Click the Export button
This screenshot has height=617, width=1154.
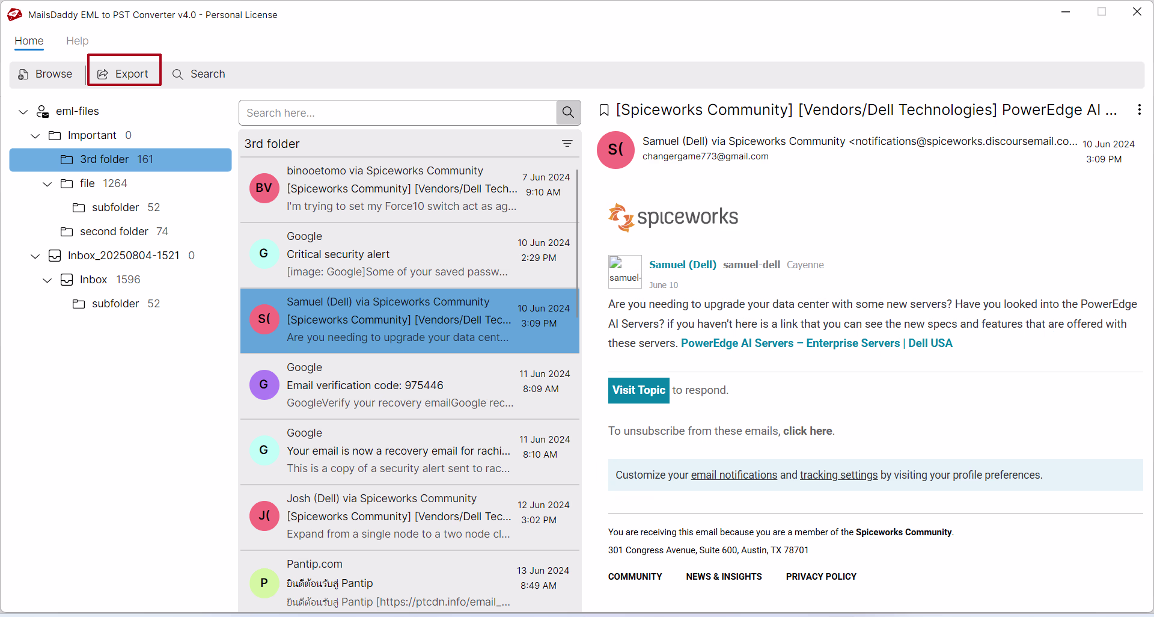(124, 74)
